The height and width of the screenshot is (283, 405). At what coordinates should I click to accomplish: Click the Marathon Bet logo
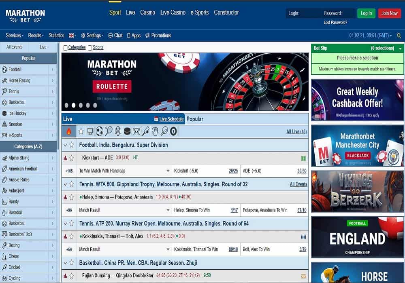coord(25,16)
